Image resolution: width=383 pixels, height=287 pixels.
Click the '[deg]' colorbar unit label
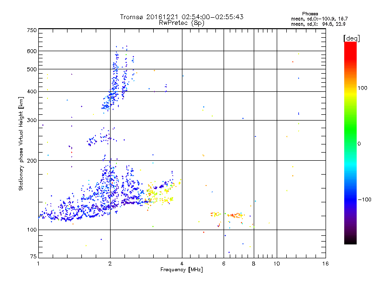tap(351, 38)
